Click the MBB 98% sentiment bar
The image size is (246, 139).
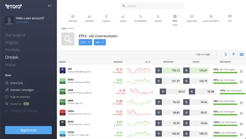225,104
